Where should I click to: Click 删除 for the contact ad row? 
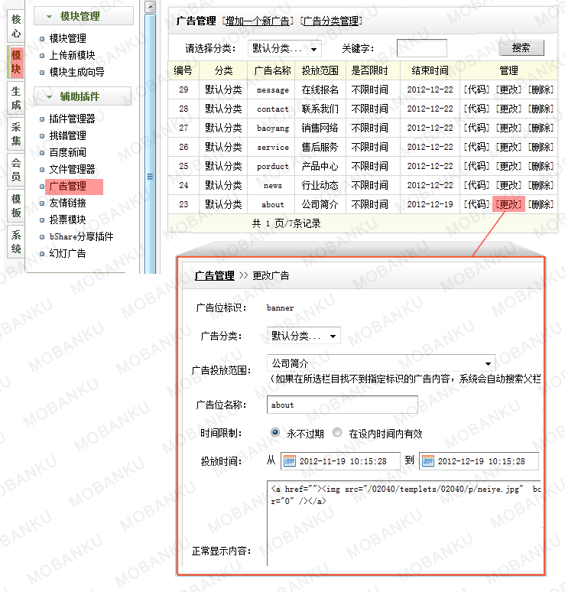(x=541, y=109)
